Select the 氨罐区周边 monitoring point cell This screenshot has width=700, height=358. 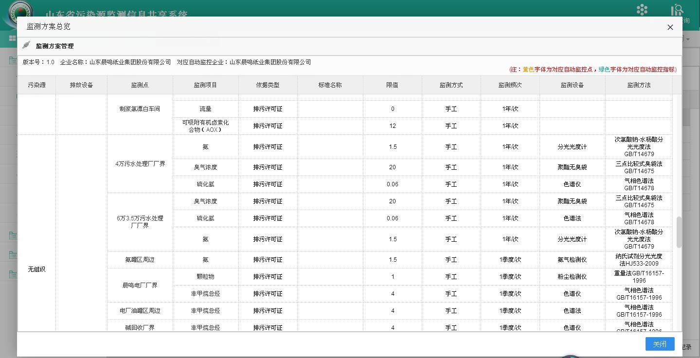[140, 260]
